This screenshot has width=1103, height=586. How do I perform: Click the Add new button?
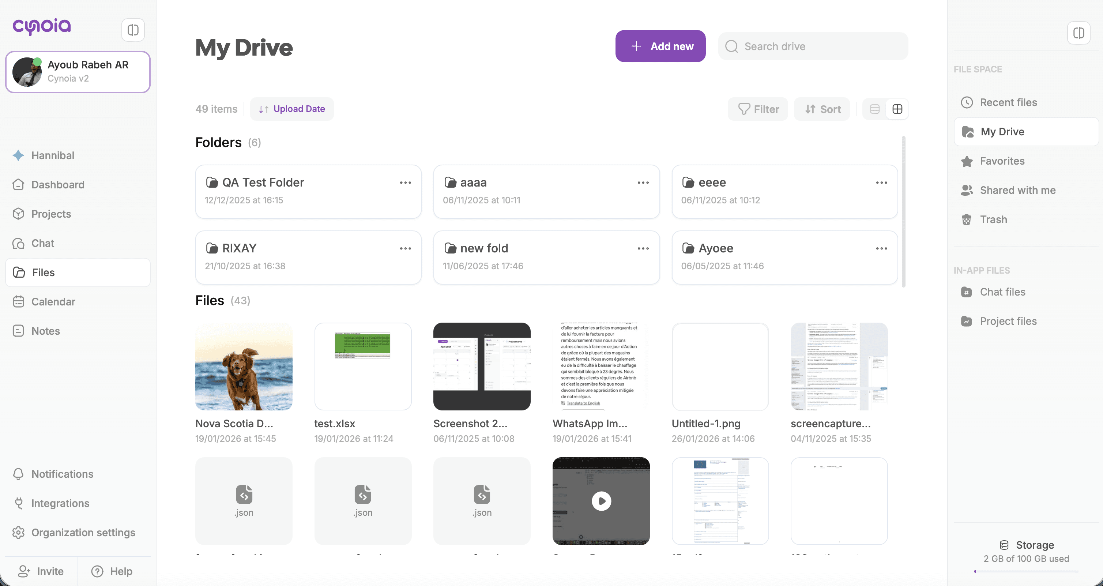pyautogui.click(x=660, y=46)
